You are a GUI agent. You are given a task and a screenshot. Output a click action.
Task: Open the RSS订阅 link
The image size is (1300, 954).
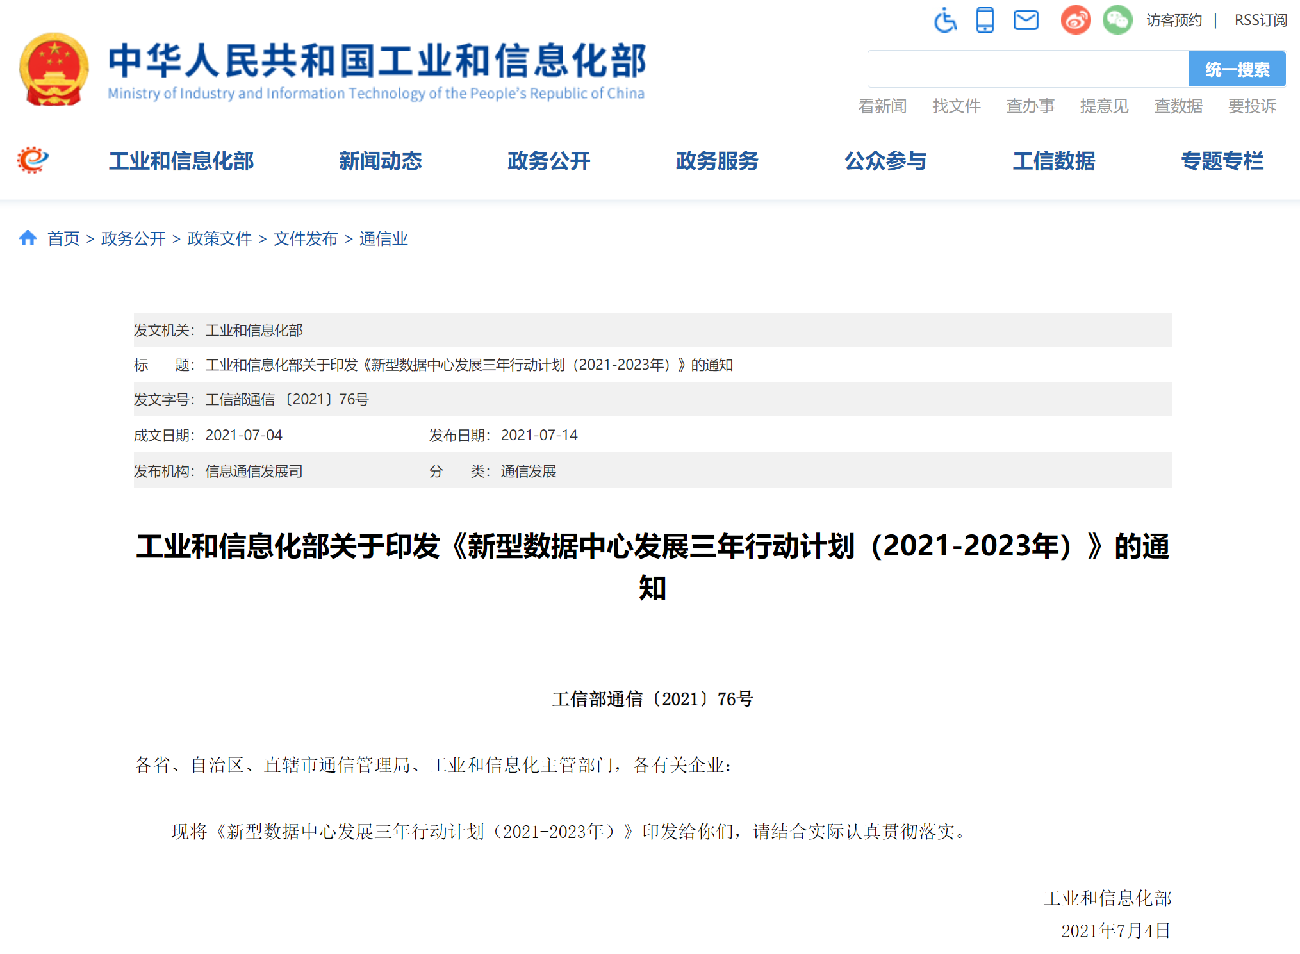(x=1260, y=21)
